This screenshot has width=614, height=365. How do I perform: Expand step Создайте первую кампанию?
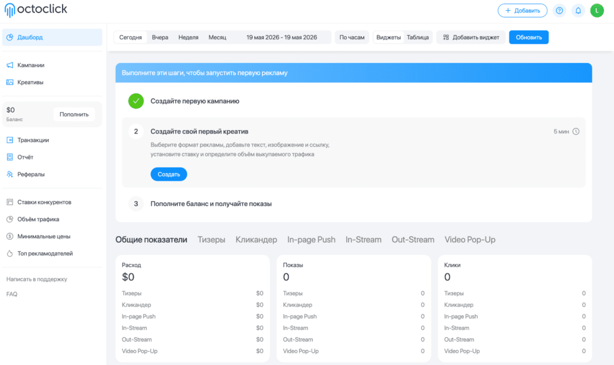click(195, 101)
